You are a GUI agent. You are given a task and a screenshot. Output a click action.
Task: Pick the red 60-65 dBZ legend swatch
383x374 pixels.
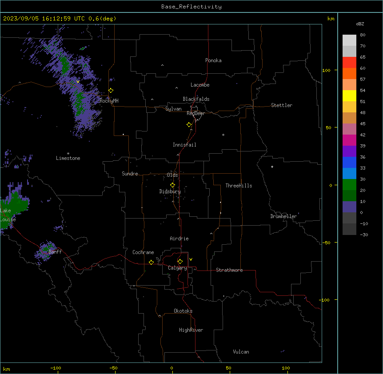pos(349,63)
